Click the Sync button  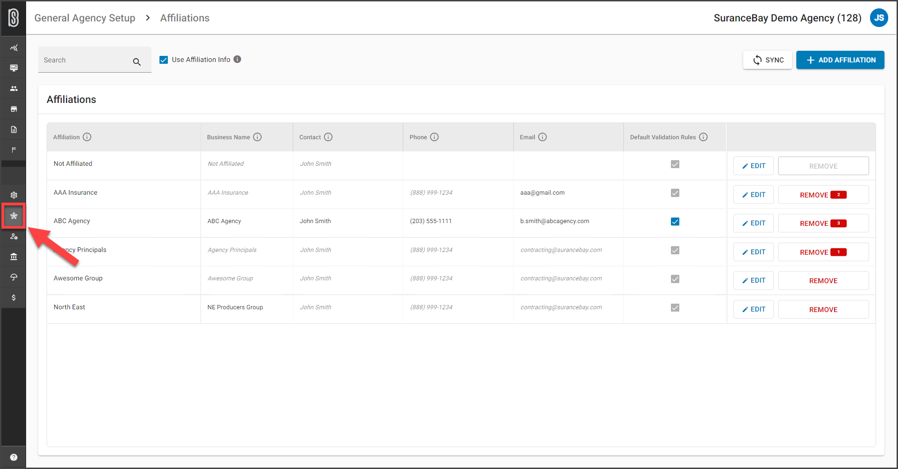coord(767,60)
